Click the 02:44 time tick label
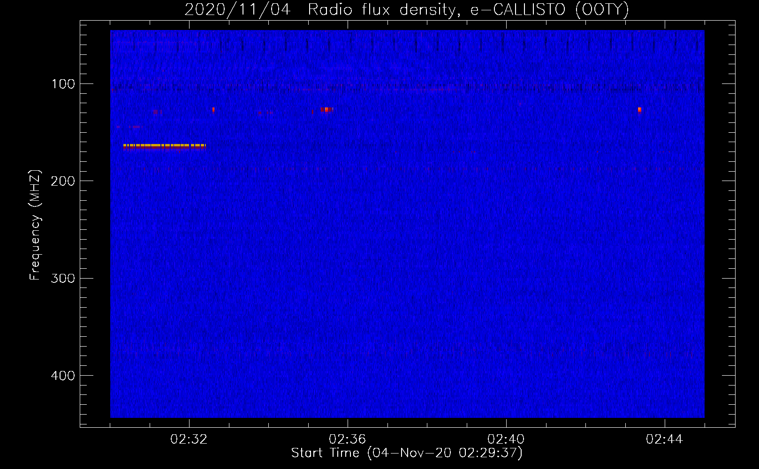 (665, 439)
